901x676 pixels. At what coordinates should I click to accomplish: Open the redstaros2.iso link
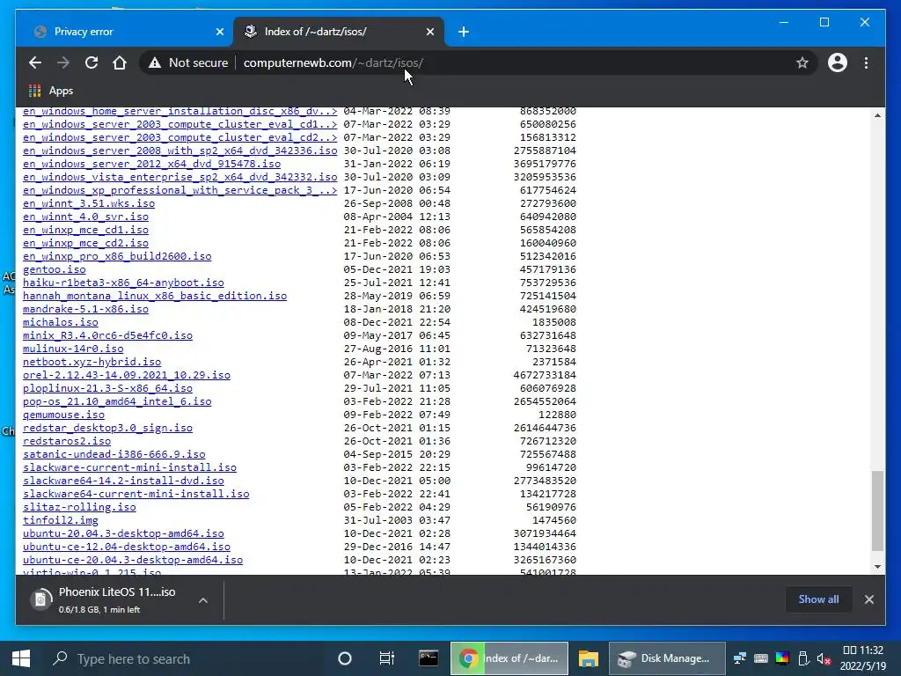(67, 442)
